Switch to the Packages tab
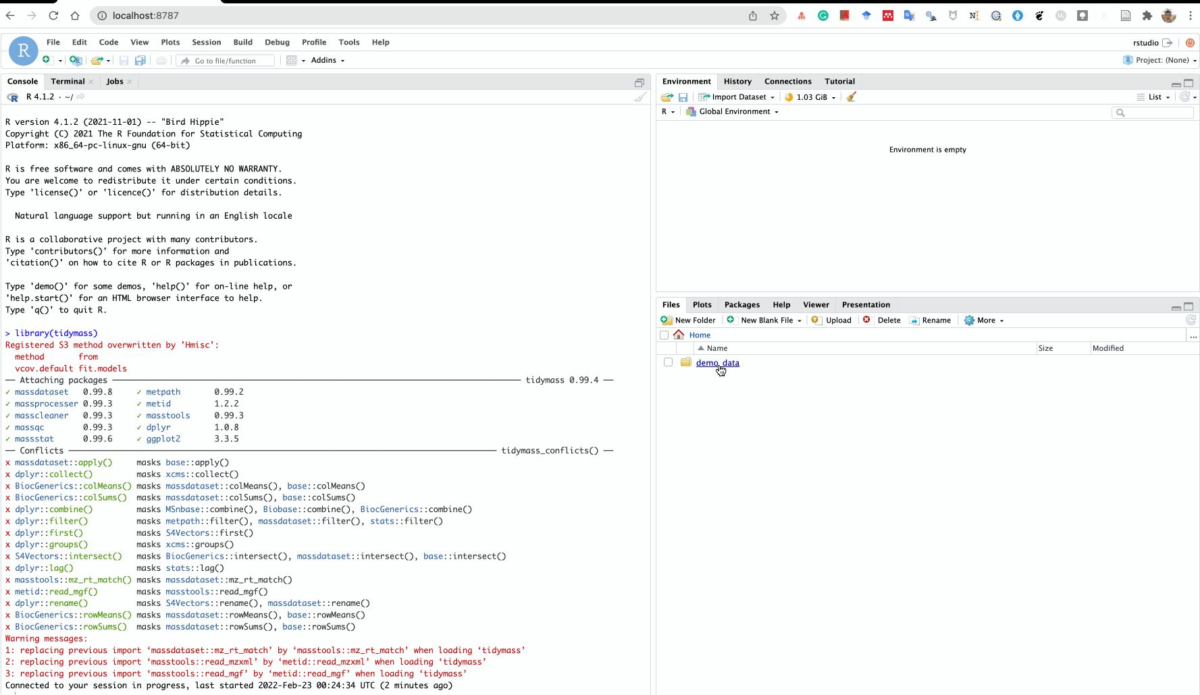Image resolution: width=1200 pixels, height=695 pixels. click(x=742, y=304)
